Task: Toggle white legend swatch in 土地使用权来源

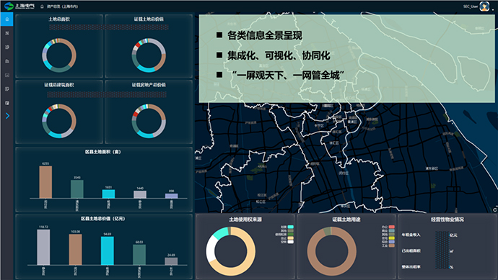Action: pyautogui.click(x=290, y=242)
